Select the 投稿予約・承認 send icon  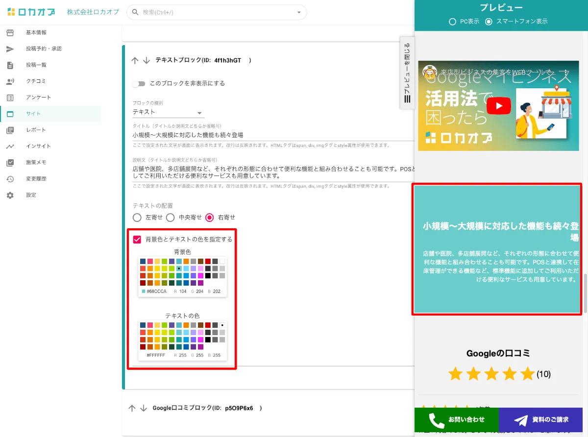[11, 49]
